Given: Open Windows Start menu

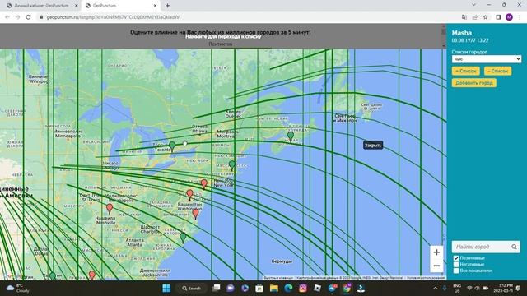Looking at the screenshot, I should tap(166, 288).
